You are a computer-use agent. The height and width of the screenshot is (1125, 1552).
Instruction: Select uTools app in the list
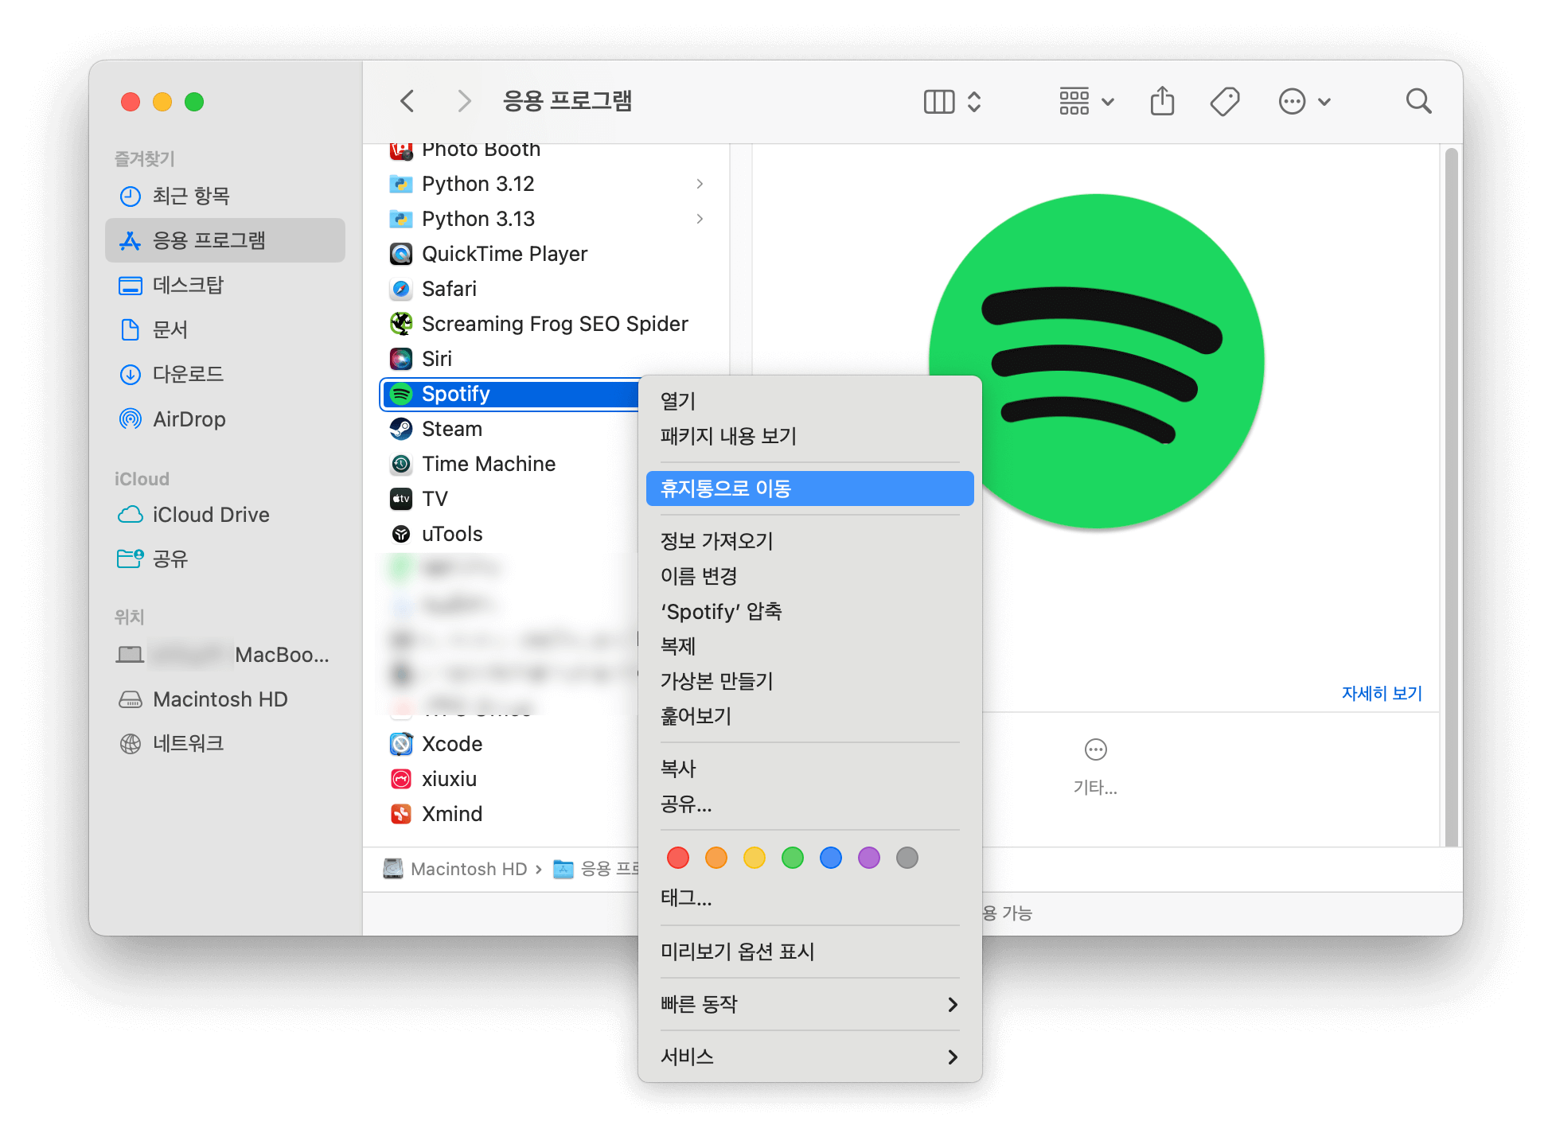pos(510,534)
